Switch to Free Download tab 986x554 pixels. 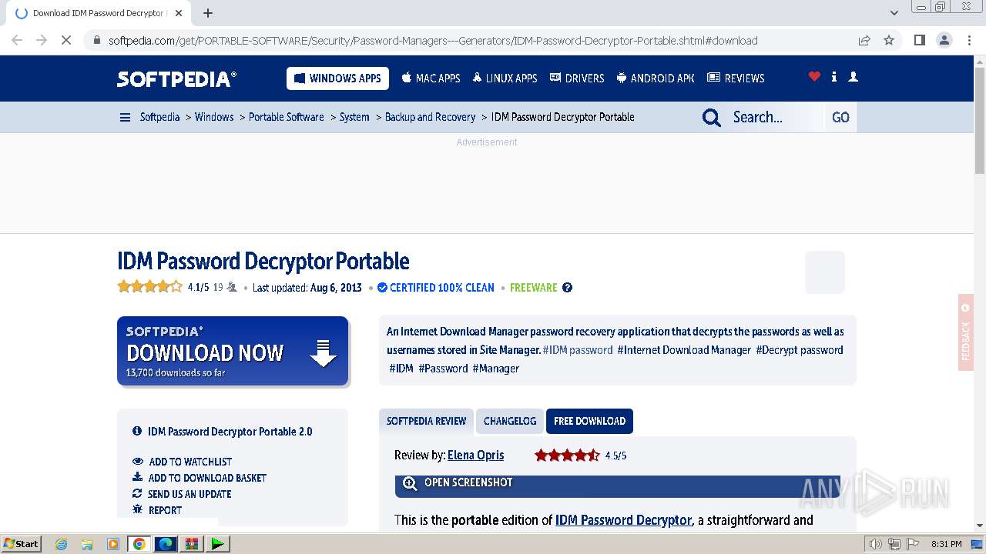589,421
